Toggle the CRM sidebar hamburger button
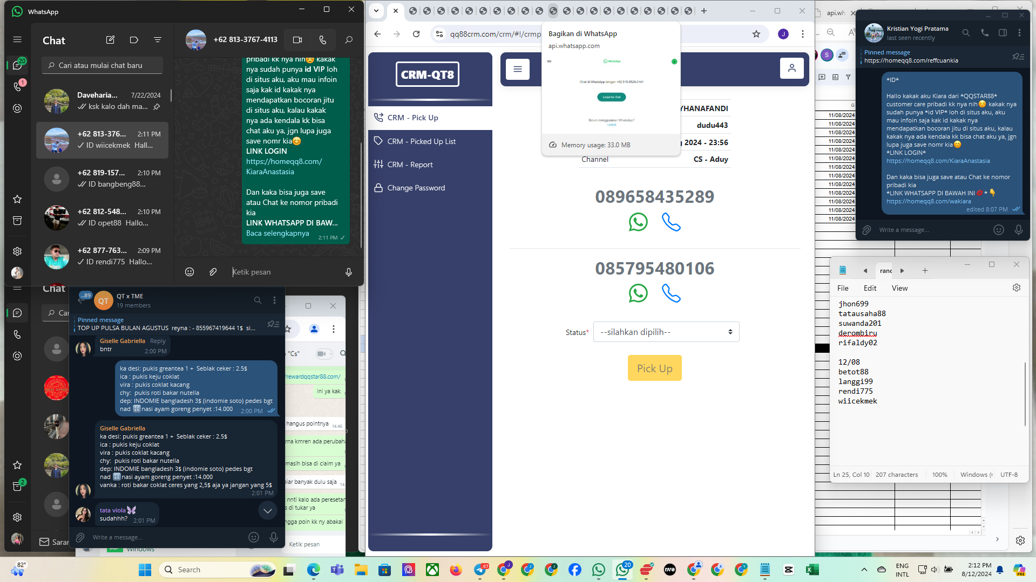 (518, 69)
